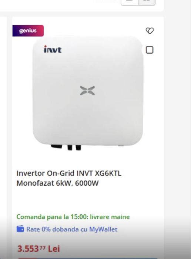
Task: Open Rate 0% dobanda cu MyWallet link
Action: (x=72, y=229)
